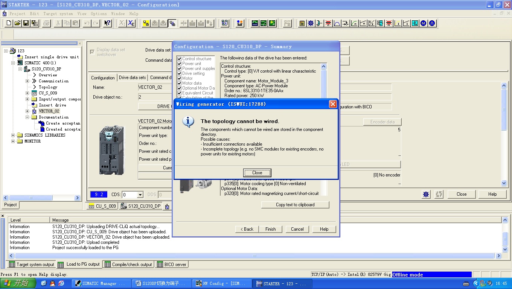The height and width of the screenshot is (289, 512).
Task: Click the ramp-function trapezoid toolbar icon
Action: [x=337, y=23]
